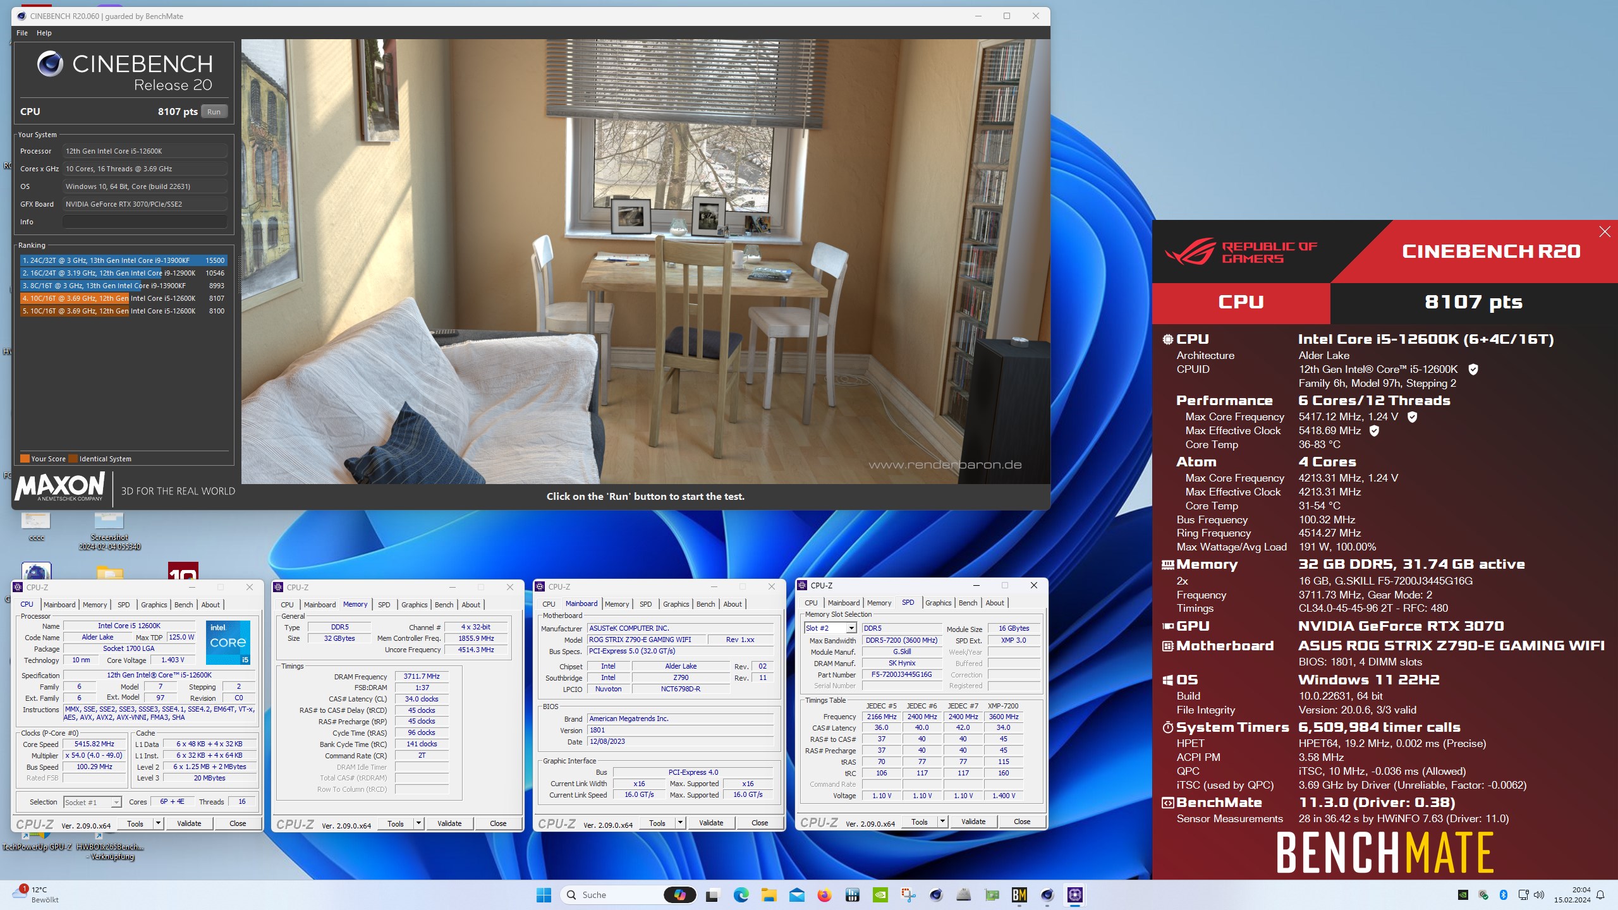Expand Tools arrow in CPU-Z SPD window
This screenshot has height=910, width=1618.
[x=942, y=822]
